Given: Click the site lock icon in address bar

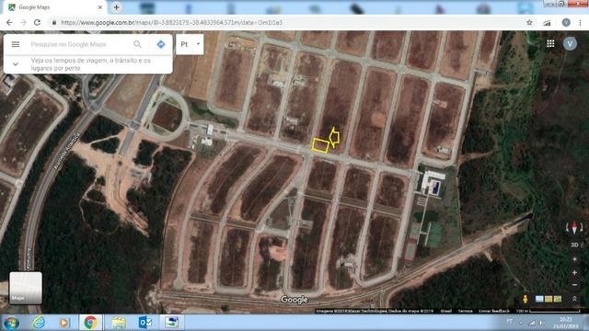Looking at the screenshot, I should tap(54, 22).
